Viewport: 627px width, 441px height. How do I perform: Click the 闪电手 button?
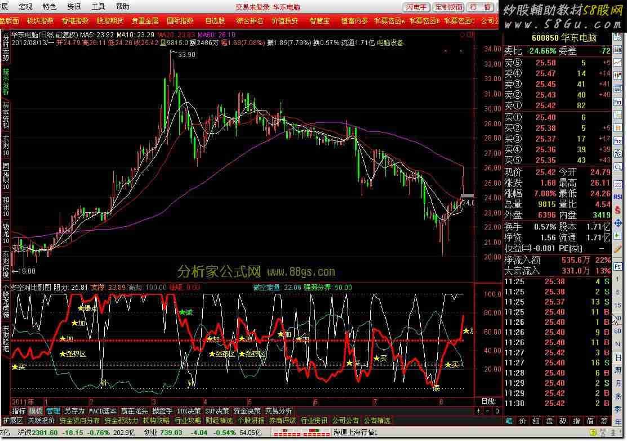coord(416,7)
